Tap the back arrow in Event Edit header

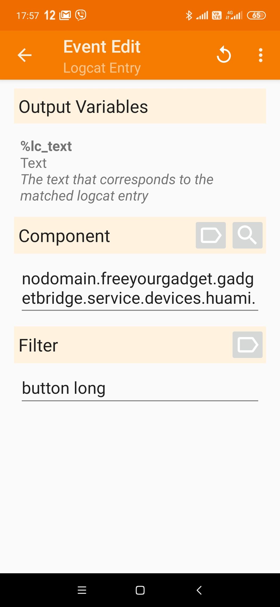click(24, 55)
